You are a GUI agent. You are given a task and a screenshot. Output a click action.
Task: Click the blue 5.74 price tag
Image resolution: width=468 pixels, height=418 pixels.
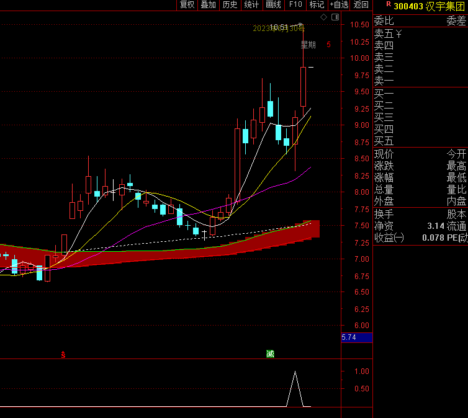[x=357, y=337]
